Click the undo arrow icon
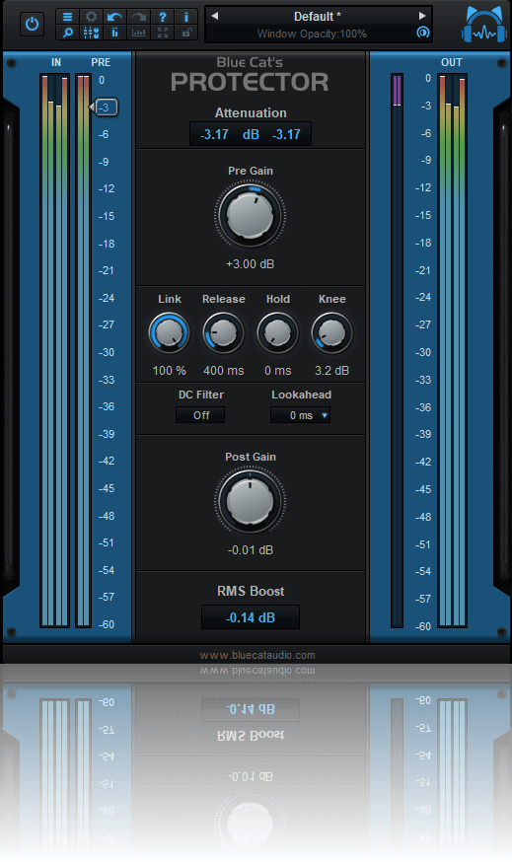 [114, 17]
